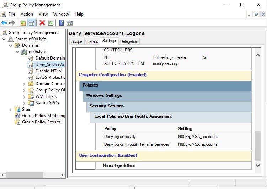Screen dimensions: 267x189
Task: Click the red Delete X toolbar icon
Action: point(42,23)
